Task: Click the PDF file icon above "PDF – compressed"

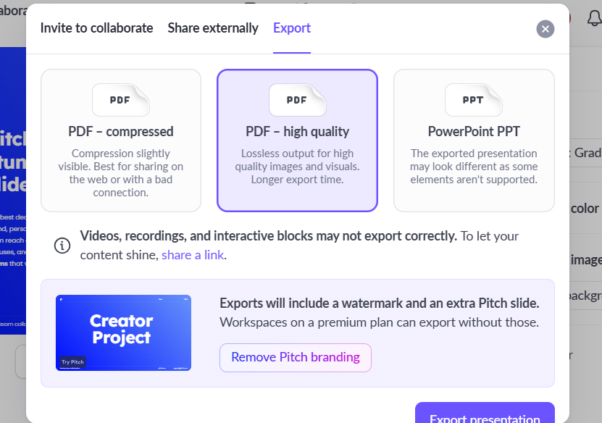Action: pyautogui.click(x=121, y=100)
